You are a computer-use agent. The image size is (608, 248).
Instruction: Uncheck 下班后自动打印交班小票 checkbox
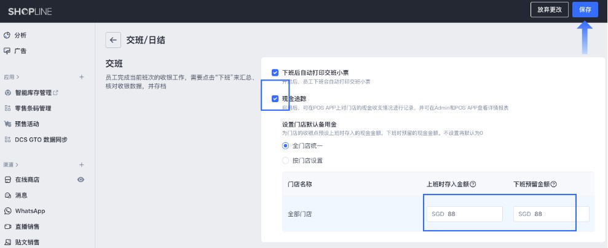click(x=275, y=73)
